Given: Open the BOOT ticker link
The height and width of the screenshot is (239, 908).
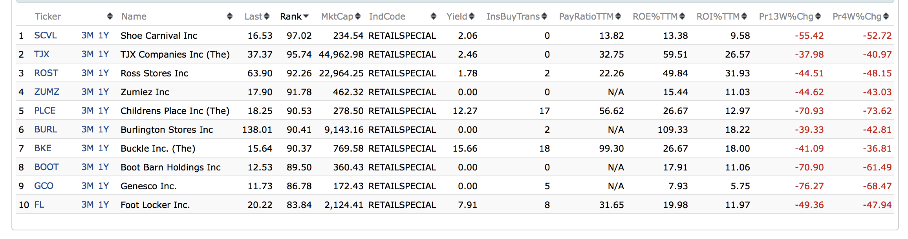Looking at the screenshot, I should 46,167.
